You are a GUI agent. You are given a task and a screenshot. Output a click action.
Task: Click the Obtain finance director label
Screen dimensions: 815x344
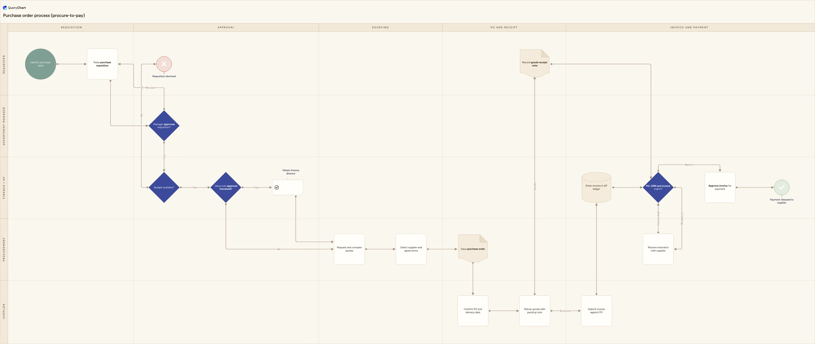click(x=291, y=172)
